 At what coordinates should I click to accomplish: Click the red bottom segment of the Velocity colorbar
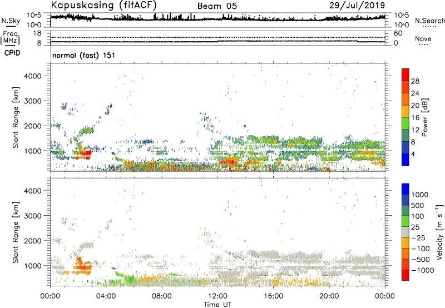click(406, 275)
